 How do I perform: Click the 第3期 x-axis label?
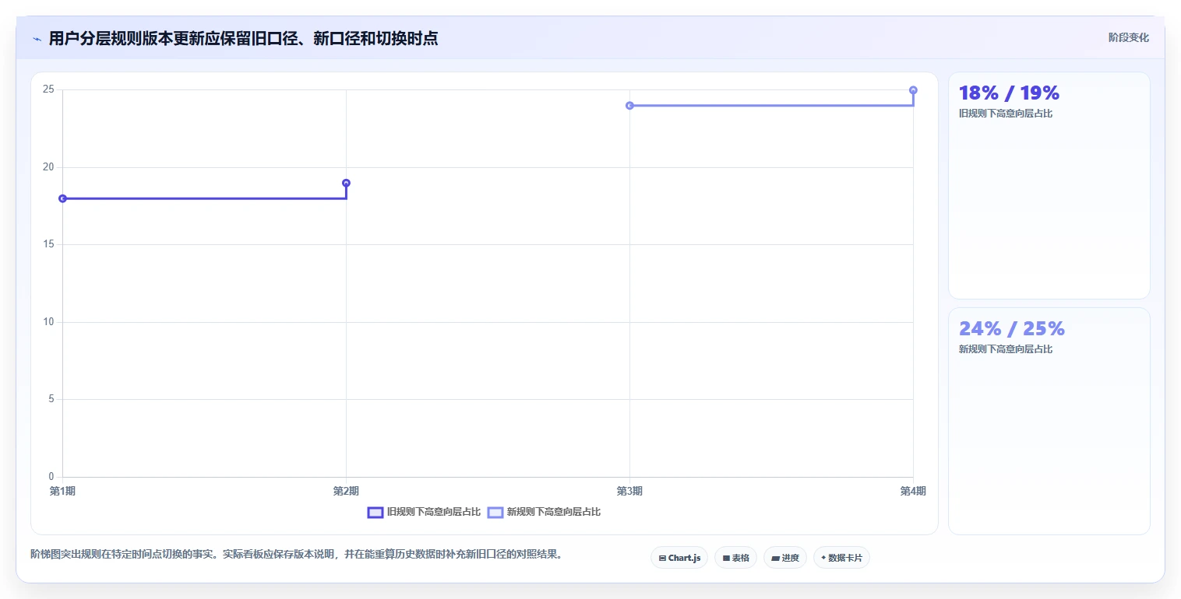(x=629, y=491)
